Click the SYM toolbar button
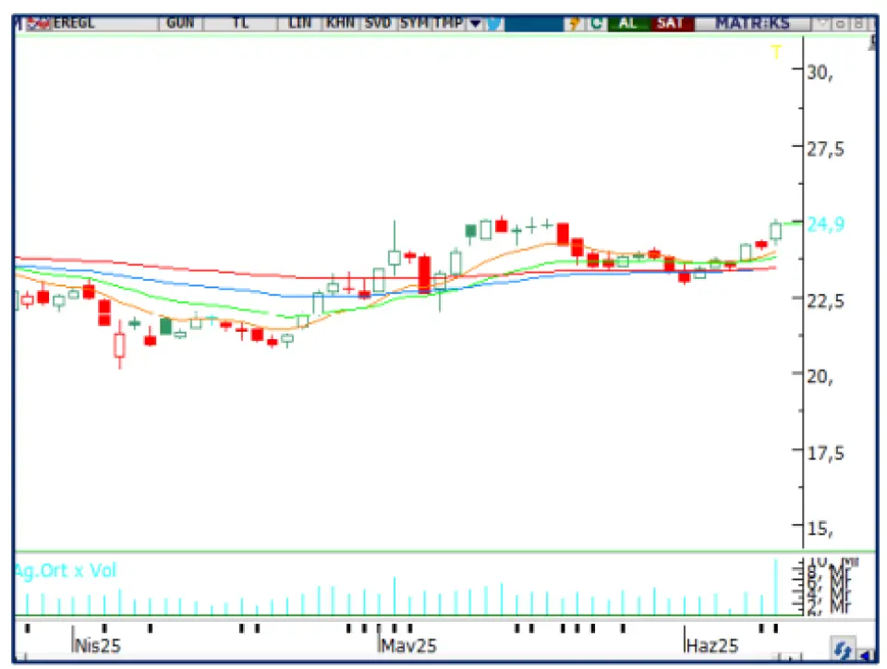The height and width of the screenshot is (669, 887). coord(415,22)
